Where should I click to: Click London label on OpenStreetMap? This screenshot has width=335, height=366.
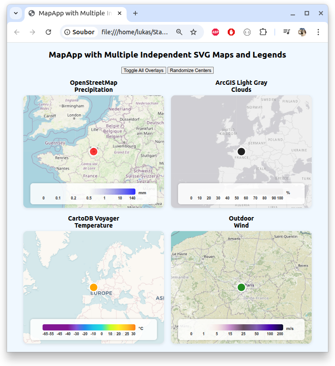(x=74, y=115)
